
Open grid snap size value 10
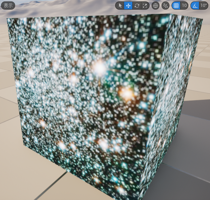pos(184,6)
